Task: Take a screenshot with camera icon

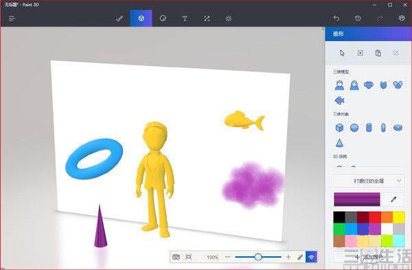Action: (176, 257)
